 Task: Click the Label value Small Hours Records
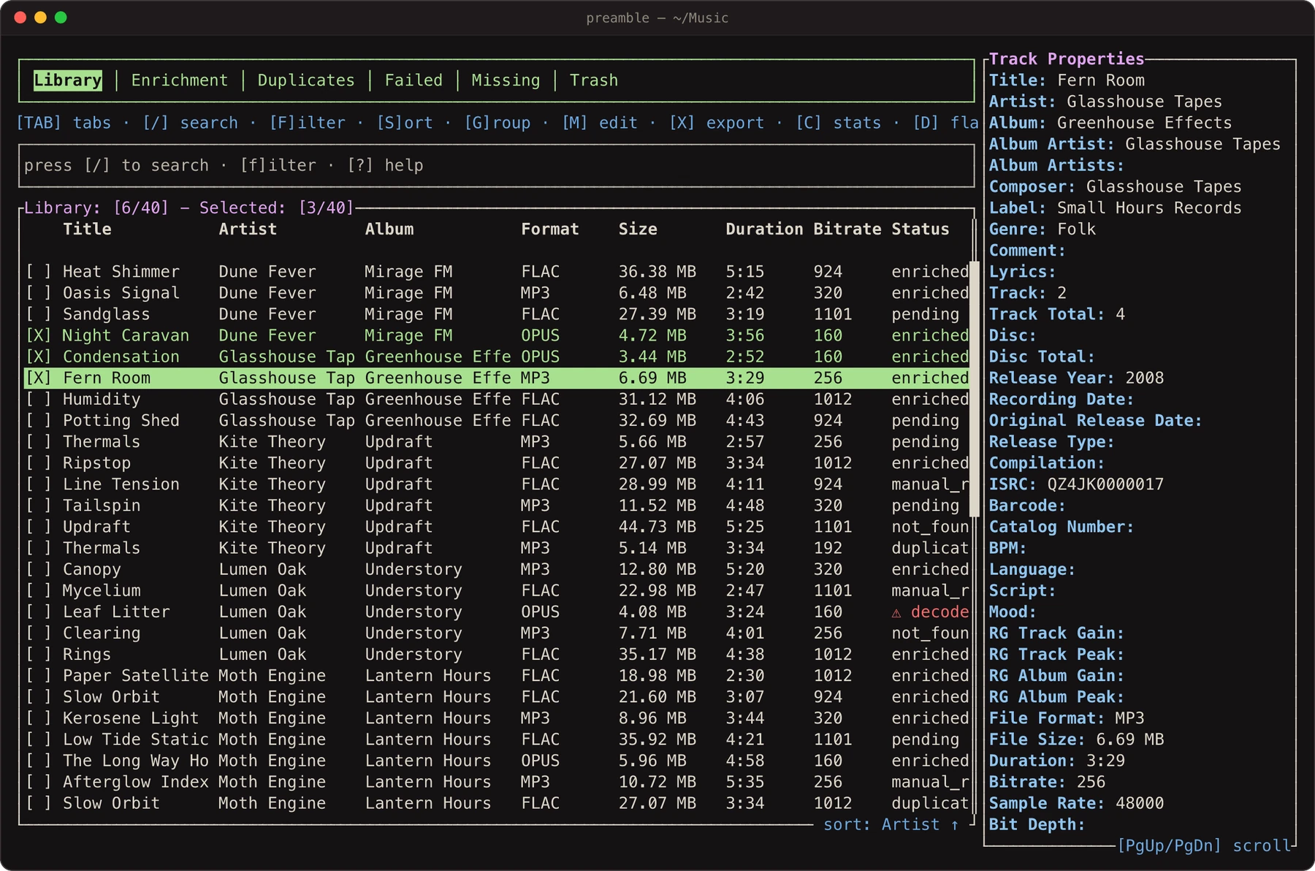click(x=1149, y=208)
